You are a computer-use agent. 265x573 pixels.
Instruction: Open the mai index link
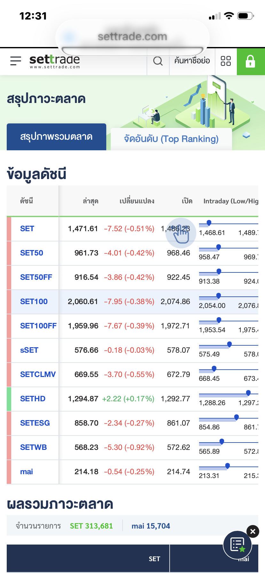tap(27, 472)
